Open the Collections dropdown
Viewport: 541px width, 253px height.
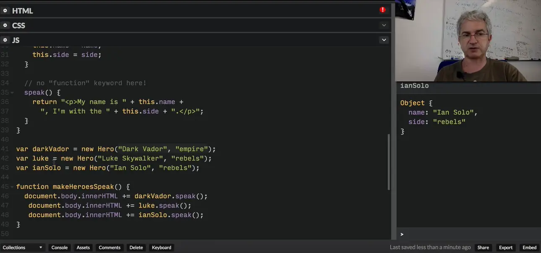point(23,248)
